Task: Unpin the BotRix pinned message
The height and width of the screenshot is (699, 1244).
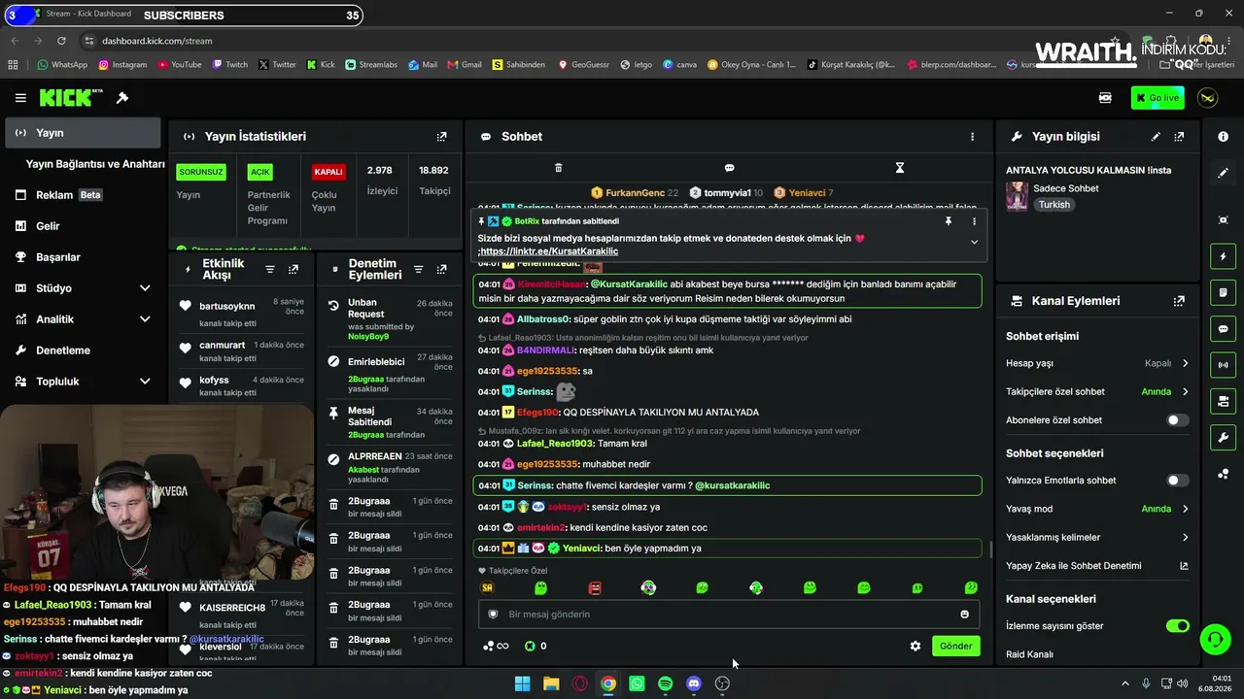Action: pos(949,221)
